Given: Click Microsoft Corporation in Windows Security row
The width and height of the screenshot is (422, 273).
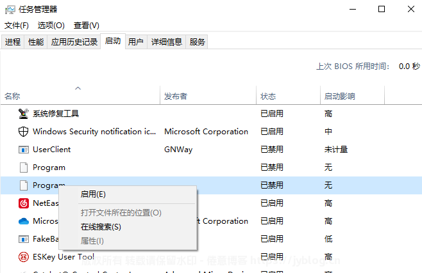Looking at the screenshot, I should (206, 132).
